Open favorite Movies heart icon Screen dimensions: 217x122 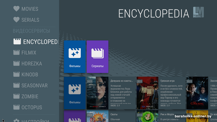[16, 9]
